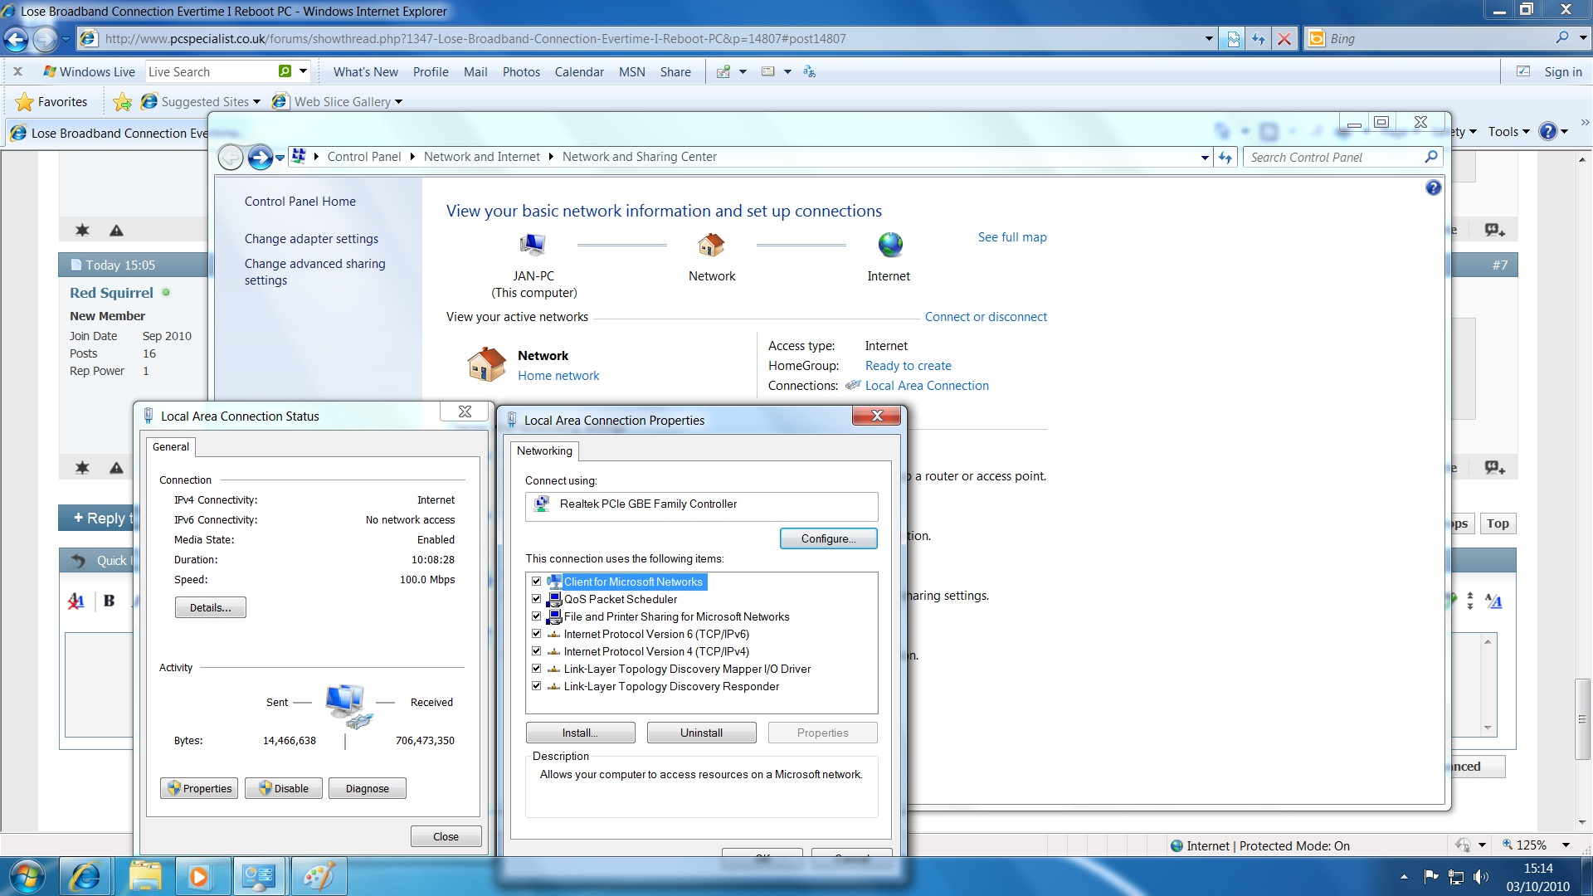Open Windows Explorer folder taskbar icon
The width and height of the screenshot is (1593, 896).
(144, 876)
